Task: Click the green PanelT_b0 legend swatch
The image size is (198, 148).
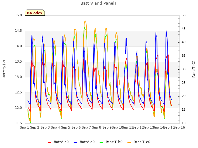Action: pyautogui.click(x=101, y=142)
